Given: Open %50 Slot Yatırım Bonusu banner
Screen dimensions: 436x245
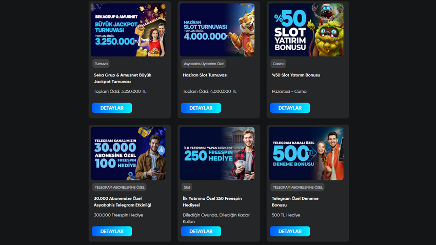Looking at the screenshot, I should pyautogui.click(x=306, y=30).
